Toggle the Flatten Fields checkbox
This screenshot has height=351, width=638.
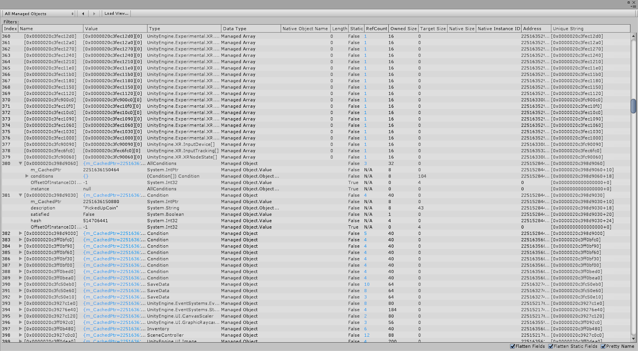tap(513, 346)
